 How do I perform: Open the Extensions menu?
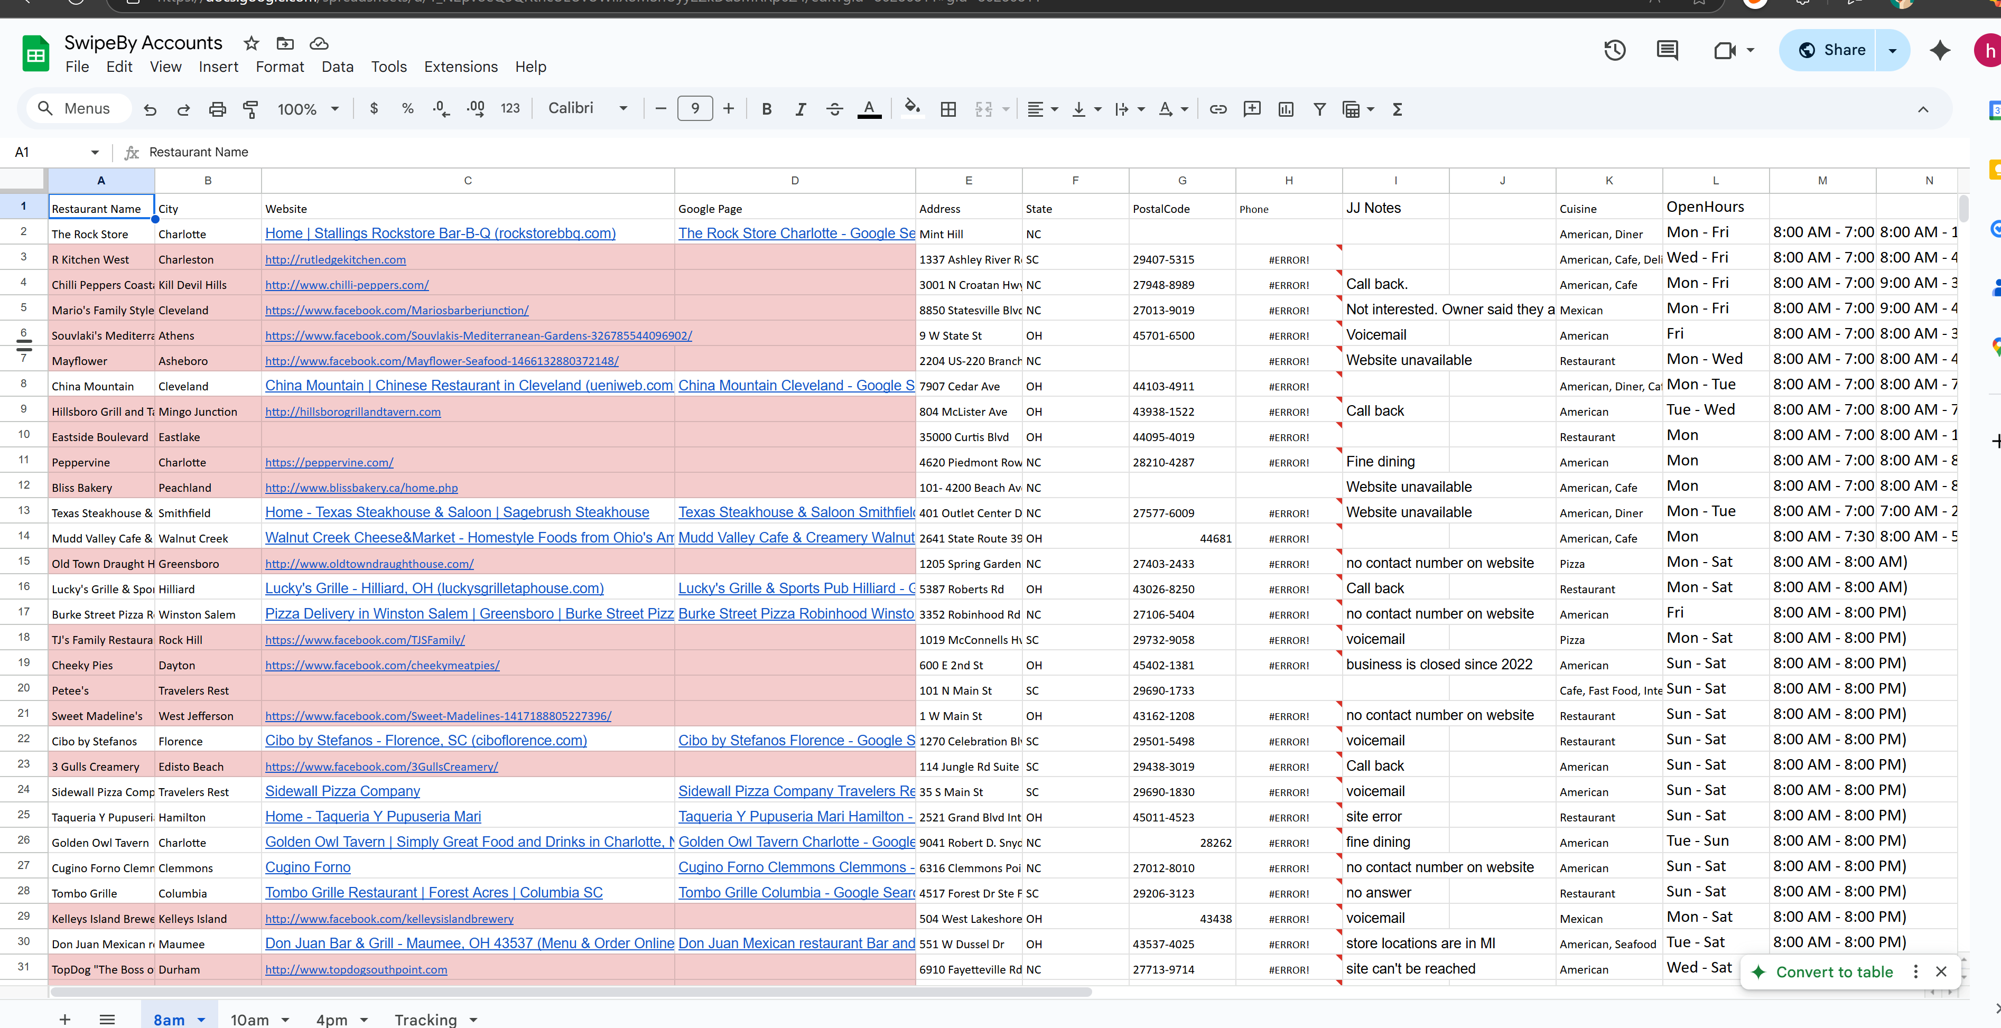point(461,67)
